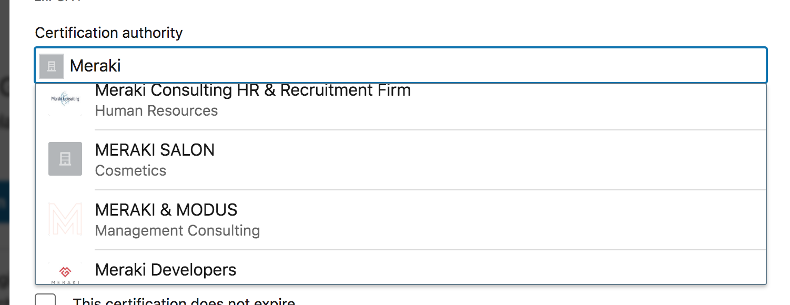The height and width of the screenshot is (305, 790).
Task: Click the Meraki Consulting logo thumbnail
Action: [65, 99]
